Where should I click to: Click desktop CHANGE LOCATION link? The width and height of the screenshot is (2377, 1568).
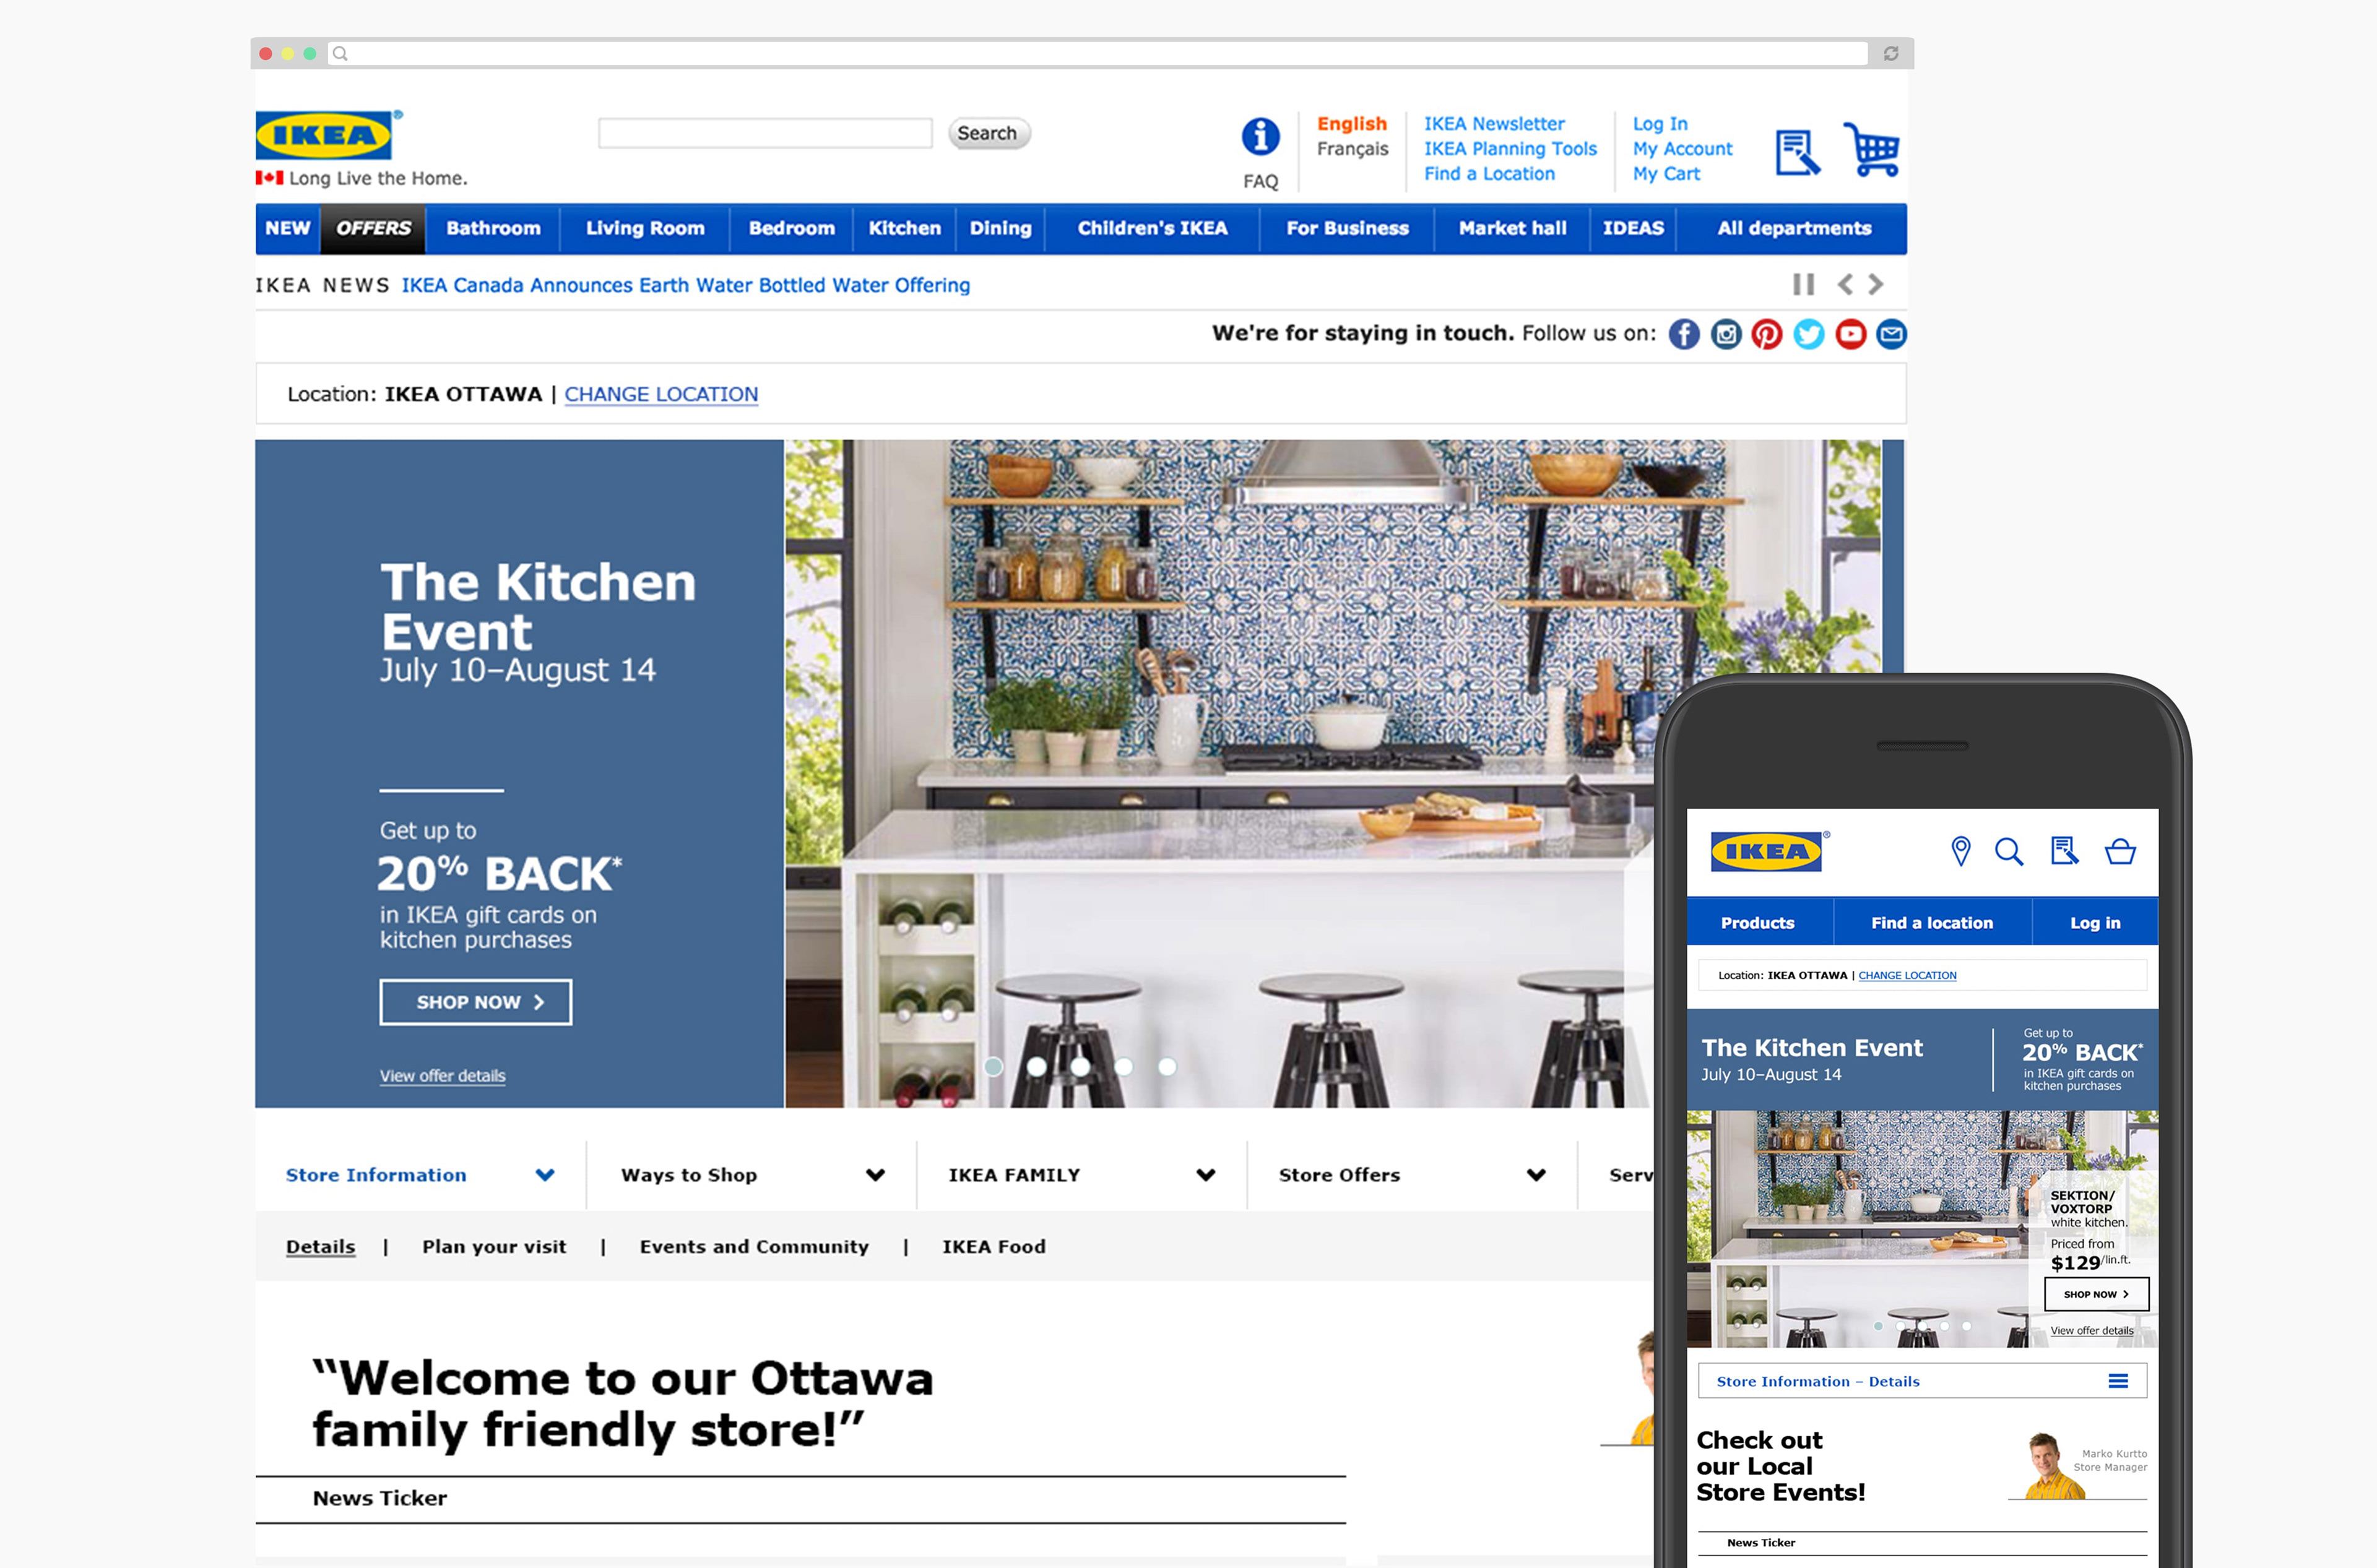661,394
